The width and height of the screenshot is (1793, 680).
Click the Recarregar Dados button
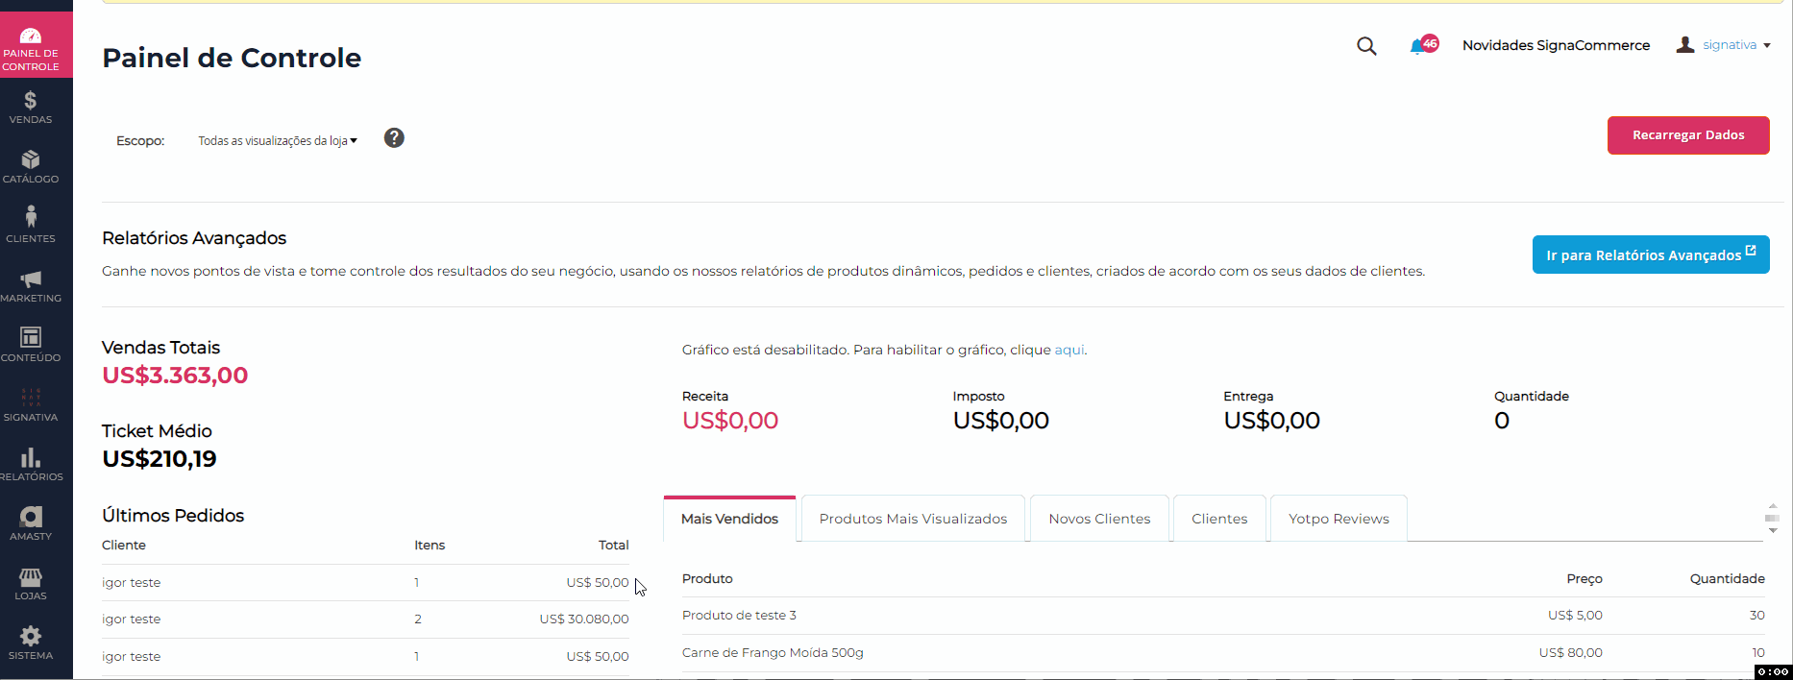(1687, 135)
